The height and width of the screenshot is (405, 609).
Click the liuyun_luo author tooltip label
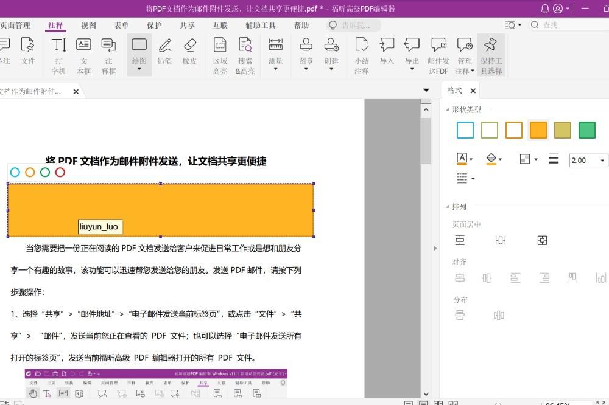[x=100, y=227]
